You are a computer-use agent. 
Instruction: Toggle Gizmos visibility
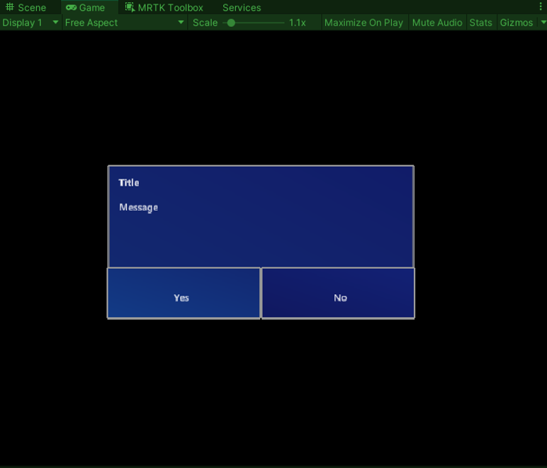tap(517, 23)
